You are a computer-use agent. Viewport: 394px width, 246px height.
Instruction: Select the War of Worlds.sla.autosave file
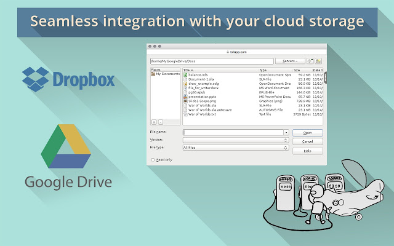[210, 110]
